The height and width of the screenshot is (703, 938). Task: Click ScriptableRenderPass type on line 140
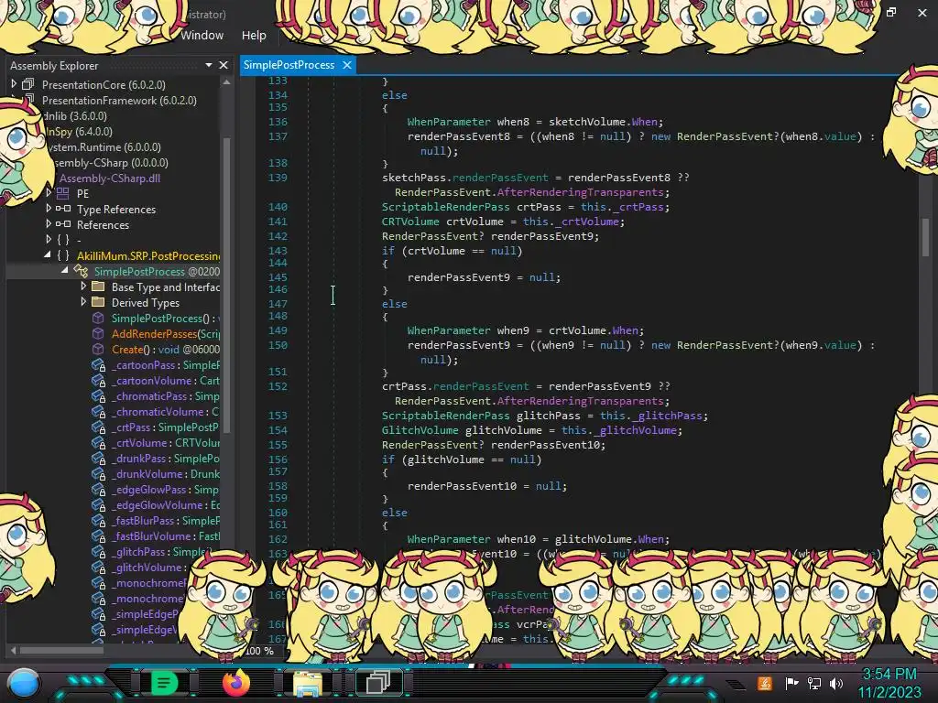point(446,207)
